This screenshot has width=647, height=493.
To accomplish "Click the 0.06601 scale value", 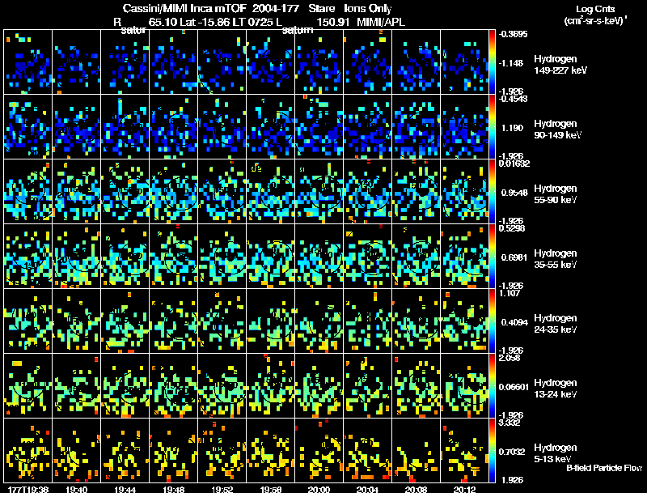I will pos(514,387).
